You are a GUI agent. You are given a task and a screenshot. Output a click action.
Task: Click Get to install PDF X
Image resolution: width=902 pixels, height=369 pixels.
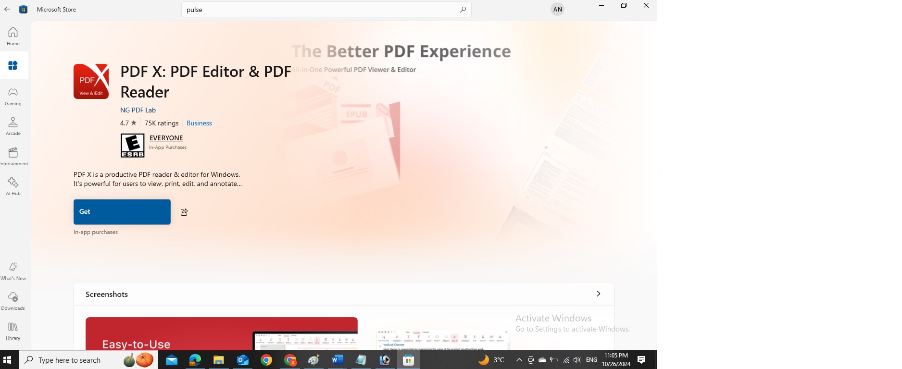[122, 212]
